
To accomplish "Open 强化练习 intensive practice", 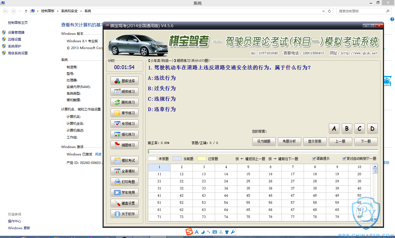I will click(125, 134).
